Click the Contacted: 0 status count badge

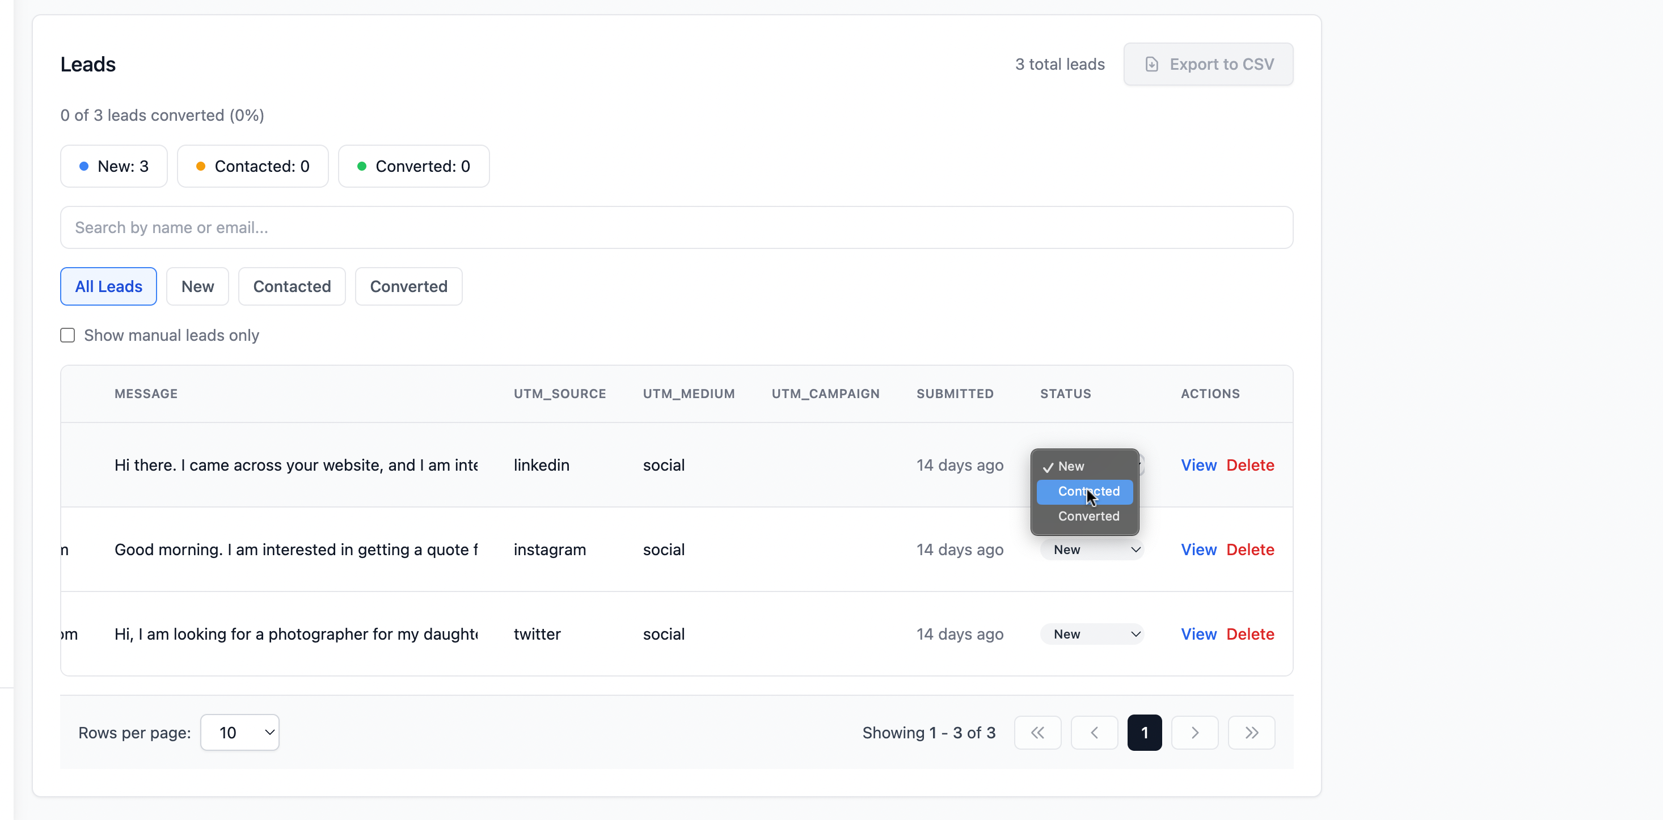tap(252, 166)
